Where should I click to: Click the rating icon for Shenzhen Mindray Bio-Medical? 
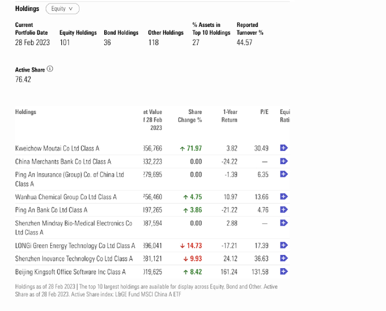(284, 223)
